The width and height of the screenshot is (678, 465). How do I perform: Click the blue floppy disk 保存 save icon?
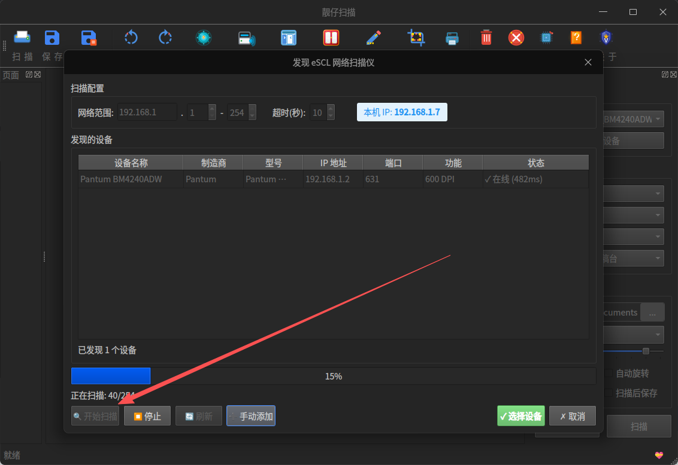coord(52,38)
